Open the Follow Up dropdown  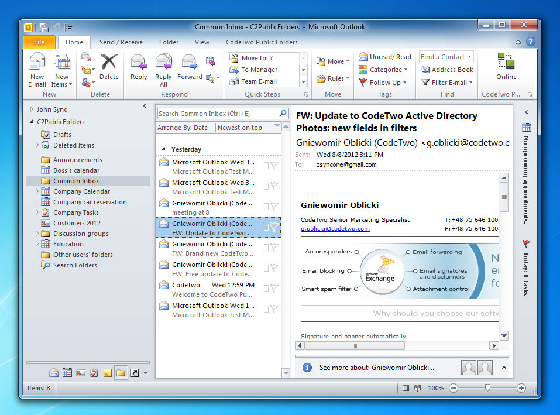(x=383, y=83)
